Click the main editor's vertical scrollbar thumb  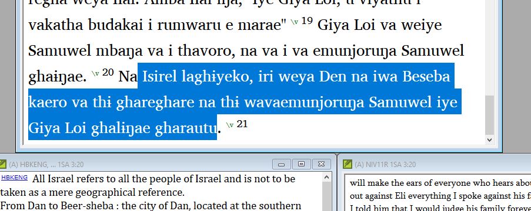click(489, 115)
